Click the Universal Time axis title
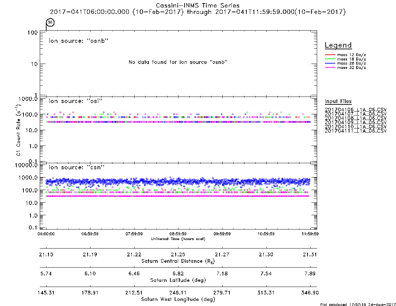Screen dimensions: 396x306 pyautogui.click(x=178, y=239)
